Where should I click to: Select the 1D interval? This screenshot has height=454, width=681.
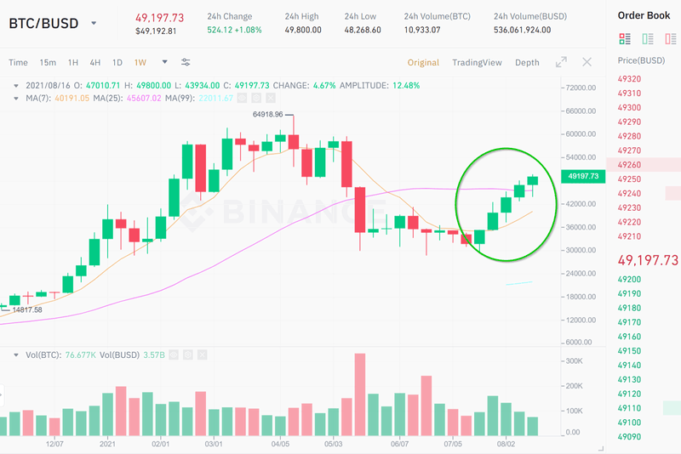tap(117, 62)
